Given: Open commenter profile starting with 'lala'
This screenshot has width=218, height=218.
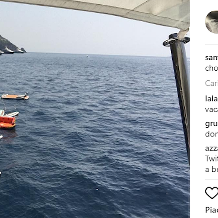Looking at the screenshot, I should click(211, 99).
